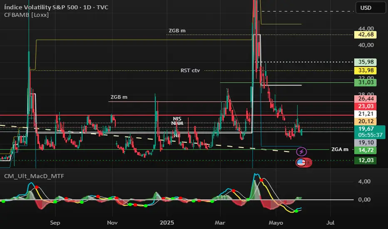Click the 05:55:37 countdown timer
The width and height of the screenshot is (388, 229).
coord(371,135)
